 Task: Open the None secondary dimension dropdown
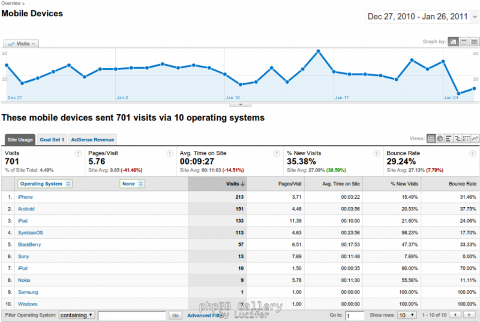[132, 184]
